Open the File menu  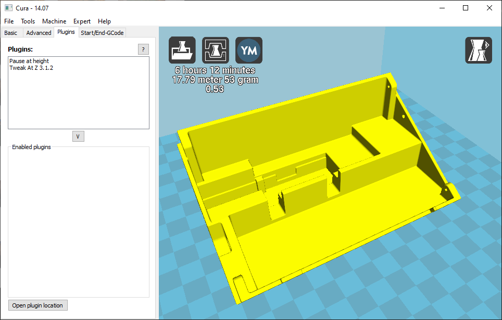click(x=9, y=21)
